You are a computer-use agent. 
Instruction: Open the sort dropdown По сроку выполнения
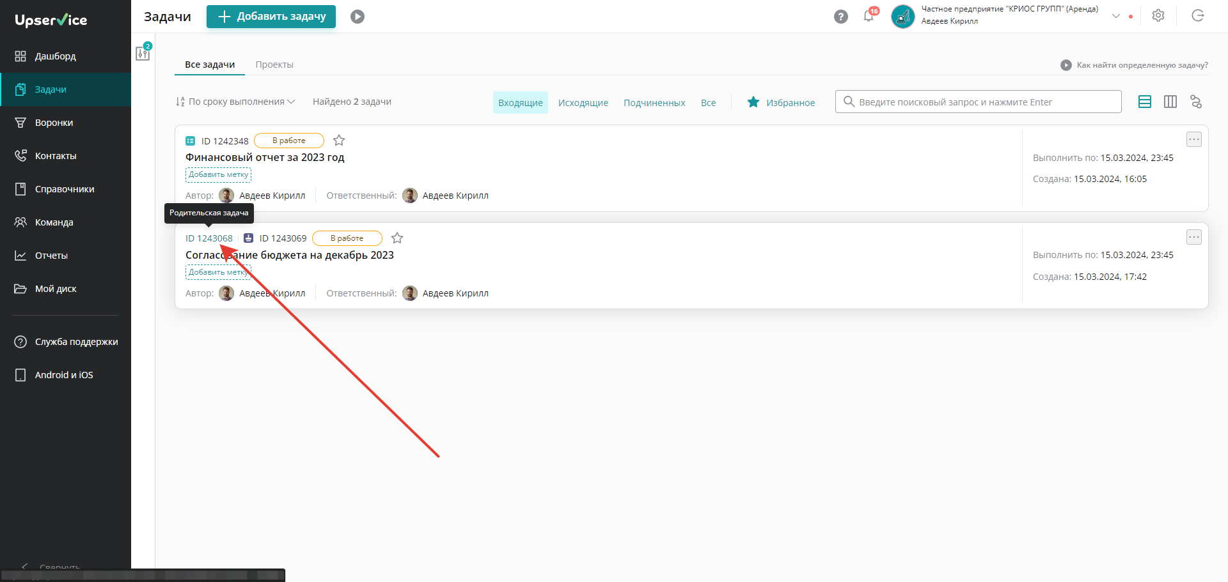click(x=235, y=102)
